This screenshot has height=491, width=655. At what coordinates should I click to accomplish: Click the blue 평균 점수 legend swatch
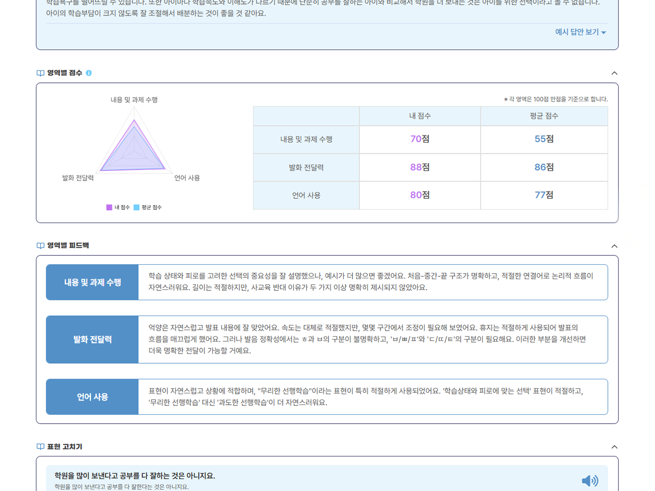pos(137,207)
